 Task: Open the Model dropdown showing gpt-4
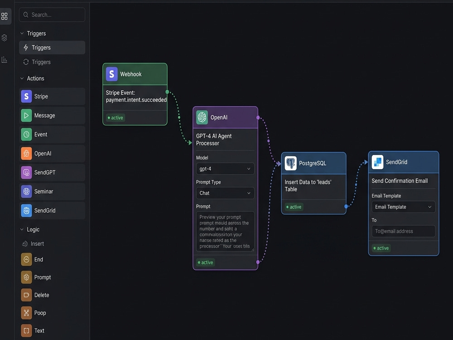pos(225,169)
